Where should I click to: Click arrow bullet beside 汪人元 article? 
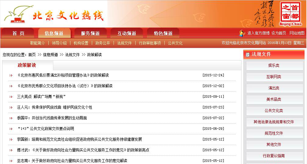pos(11,108)
